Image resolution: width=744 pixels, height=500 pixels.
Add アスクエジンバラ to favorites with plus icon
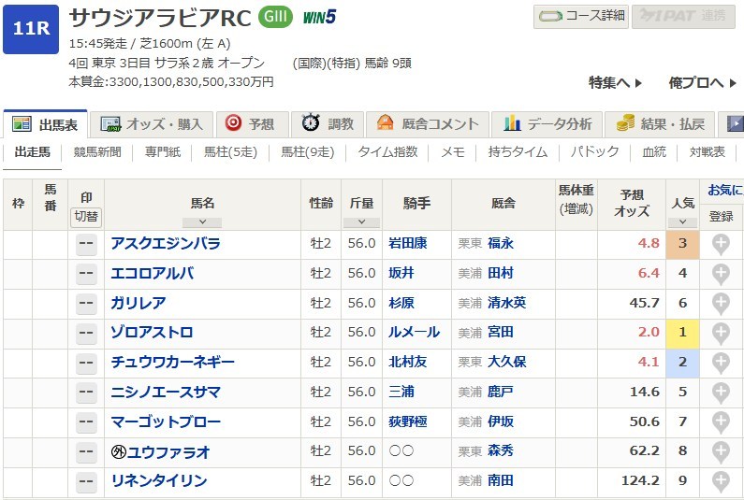pos(721,243)
